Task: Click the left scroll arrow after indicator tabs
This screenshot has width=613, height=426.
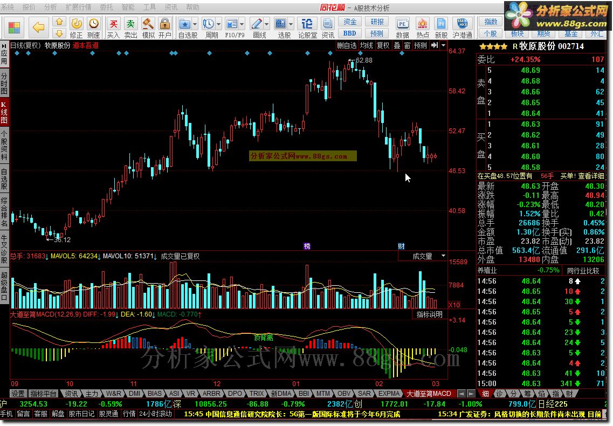Action: pyautogui.click(x=462, y=394)
